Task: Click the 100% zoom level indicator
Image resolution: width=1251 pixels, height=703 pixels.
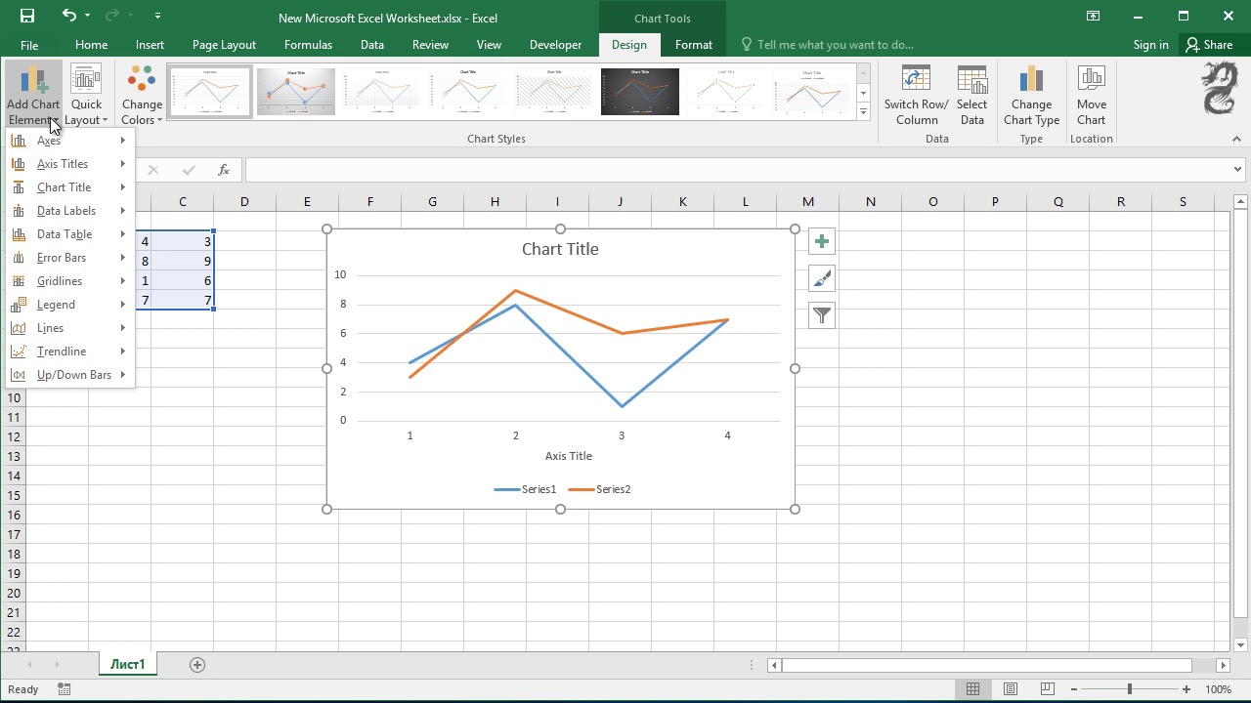Action: [1218, 689]
